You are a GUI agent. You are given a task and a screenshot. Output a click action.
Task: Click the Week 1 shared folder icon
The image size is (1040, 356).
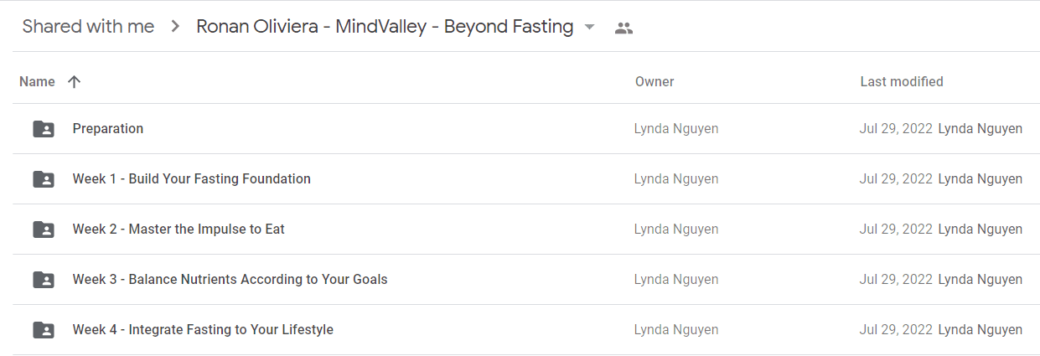click(44, 179)
